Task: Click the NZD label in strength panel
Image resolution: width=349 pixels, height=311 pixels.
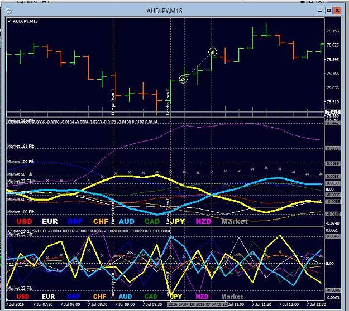Action: click(x=203, y=221)
